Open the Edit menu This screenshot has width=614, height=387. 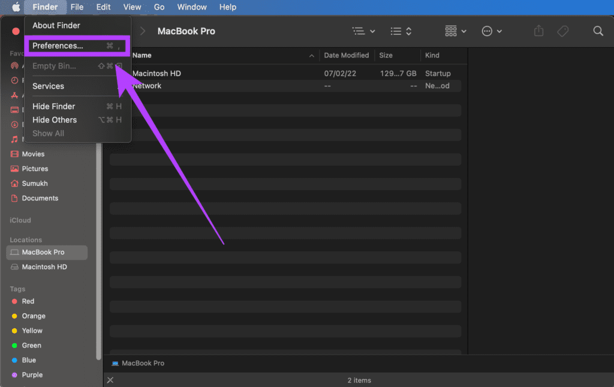[103, 7]
